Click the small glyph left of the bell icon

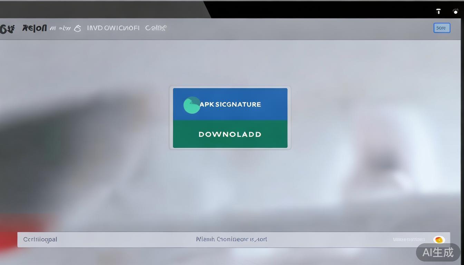[64, 29]
